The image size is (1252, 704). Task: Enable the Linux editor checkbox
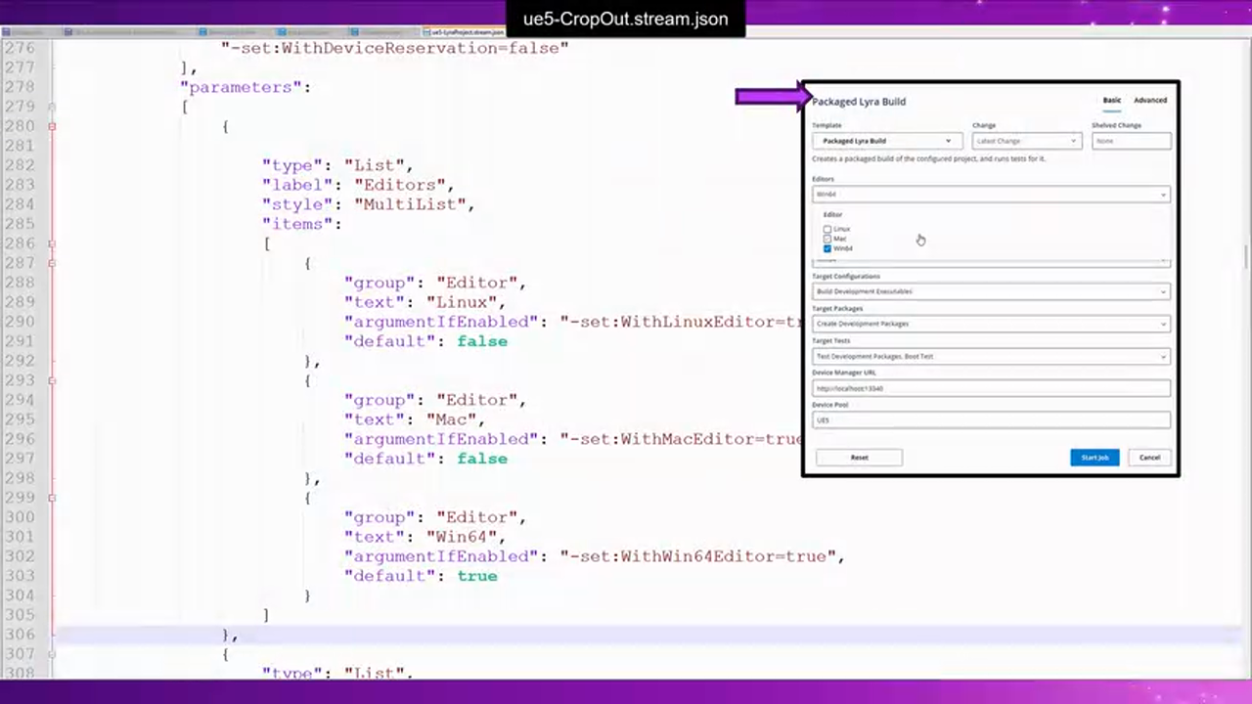pos(827,229)
